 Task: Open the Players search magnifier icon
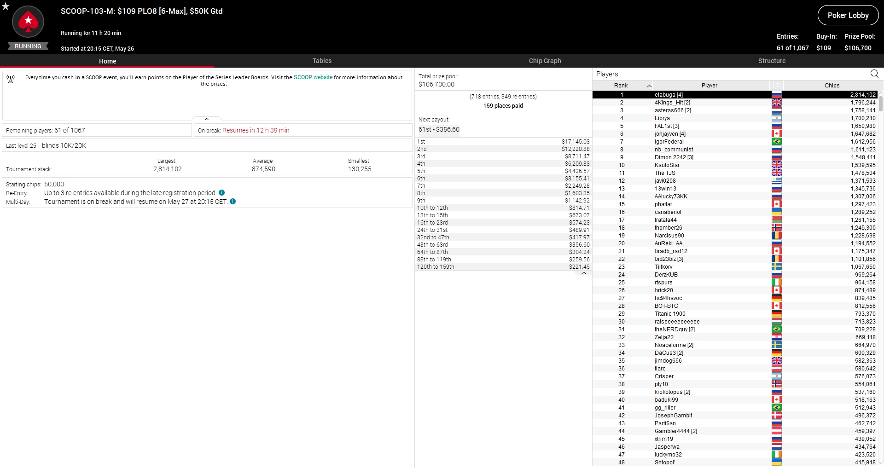874,74
